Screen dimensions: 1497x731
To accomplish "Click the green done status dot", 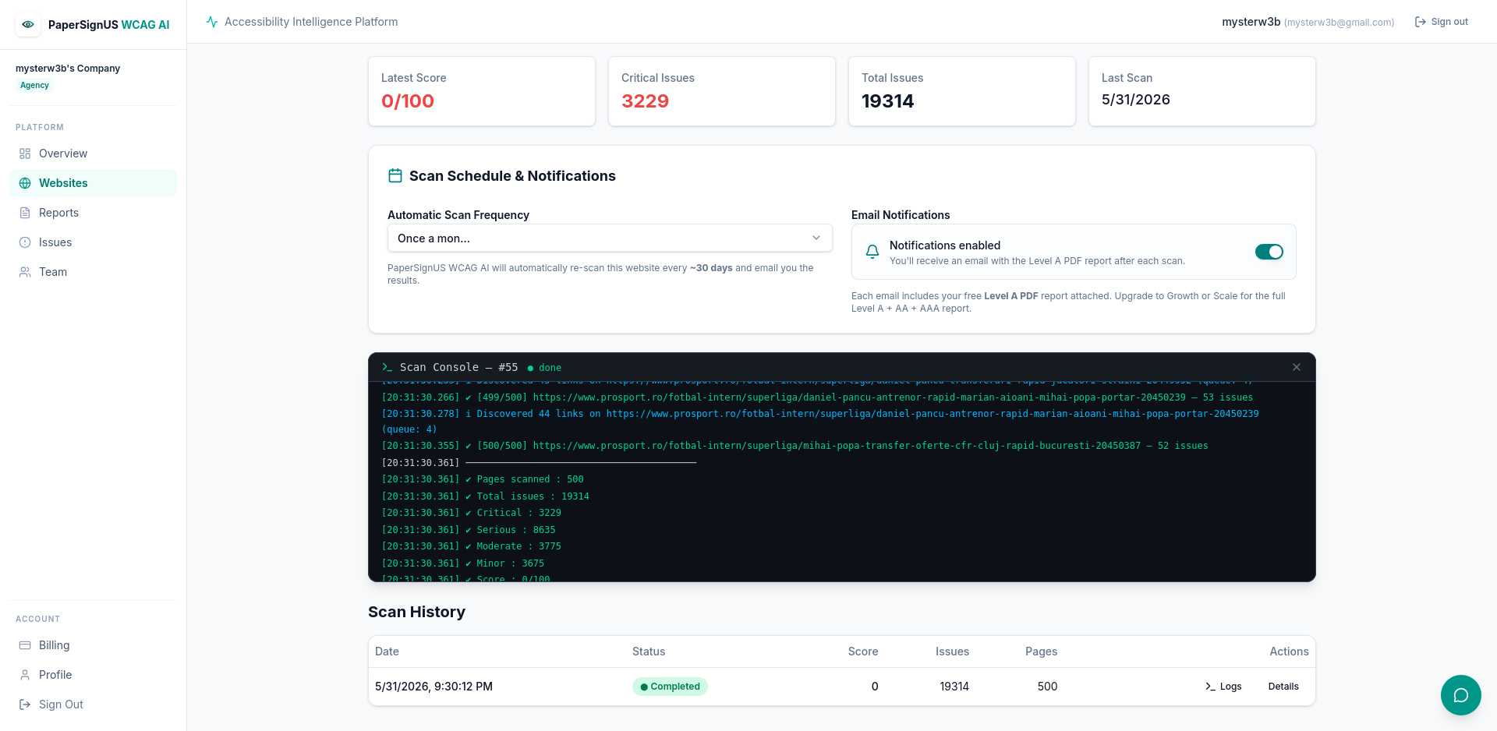I will (530, 368).
